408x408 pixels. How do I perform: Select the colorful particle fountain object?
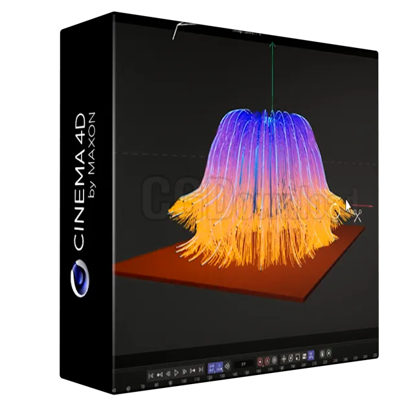(259, 188)
